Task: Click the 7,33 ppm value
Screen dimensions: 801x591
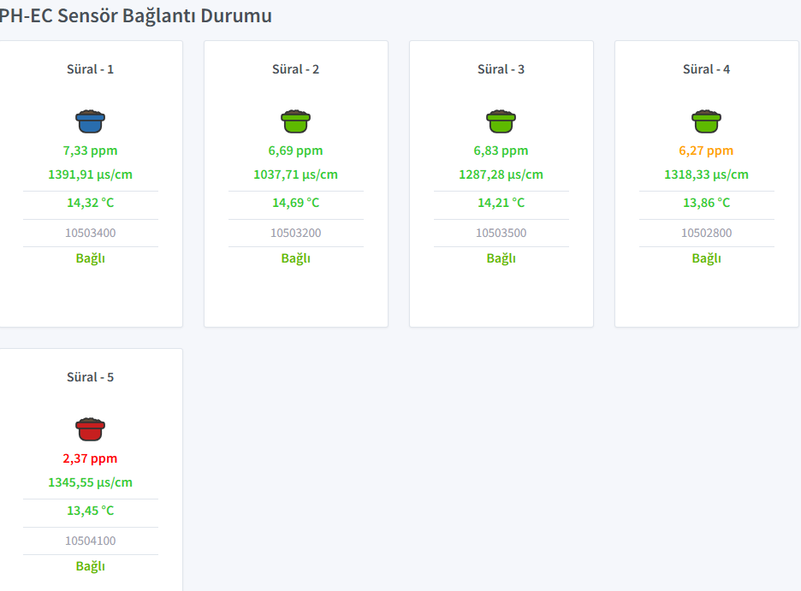Action: click(90, 151)
